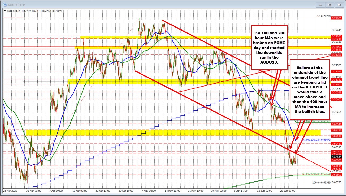The image size is (346, 196).
Task: Click price level tag 0.69417
Action: [336, 143]
